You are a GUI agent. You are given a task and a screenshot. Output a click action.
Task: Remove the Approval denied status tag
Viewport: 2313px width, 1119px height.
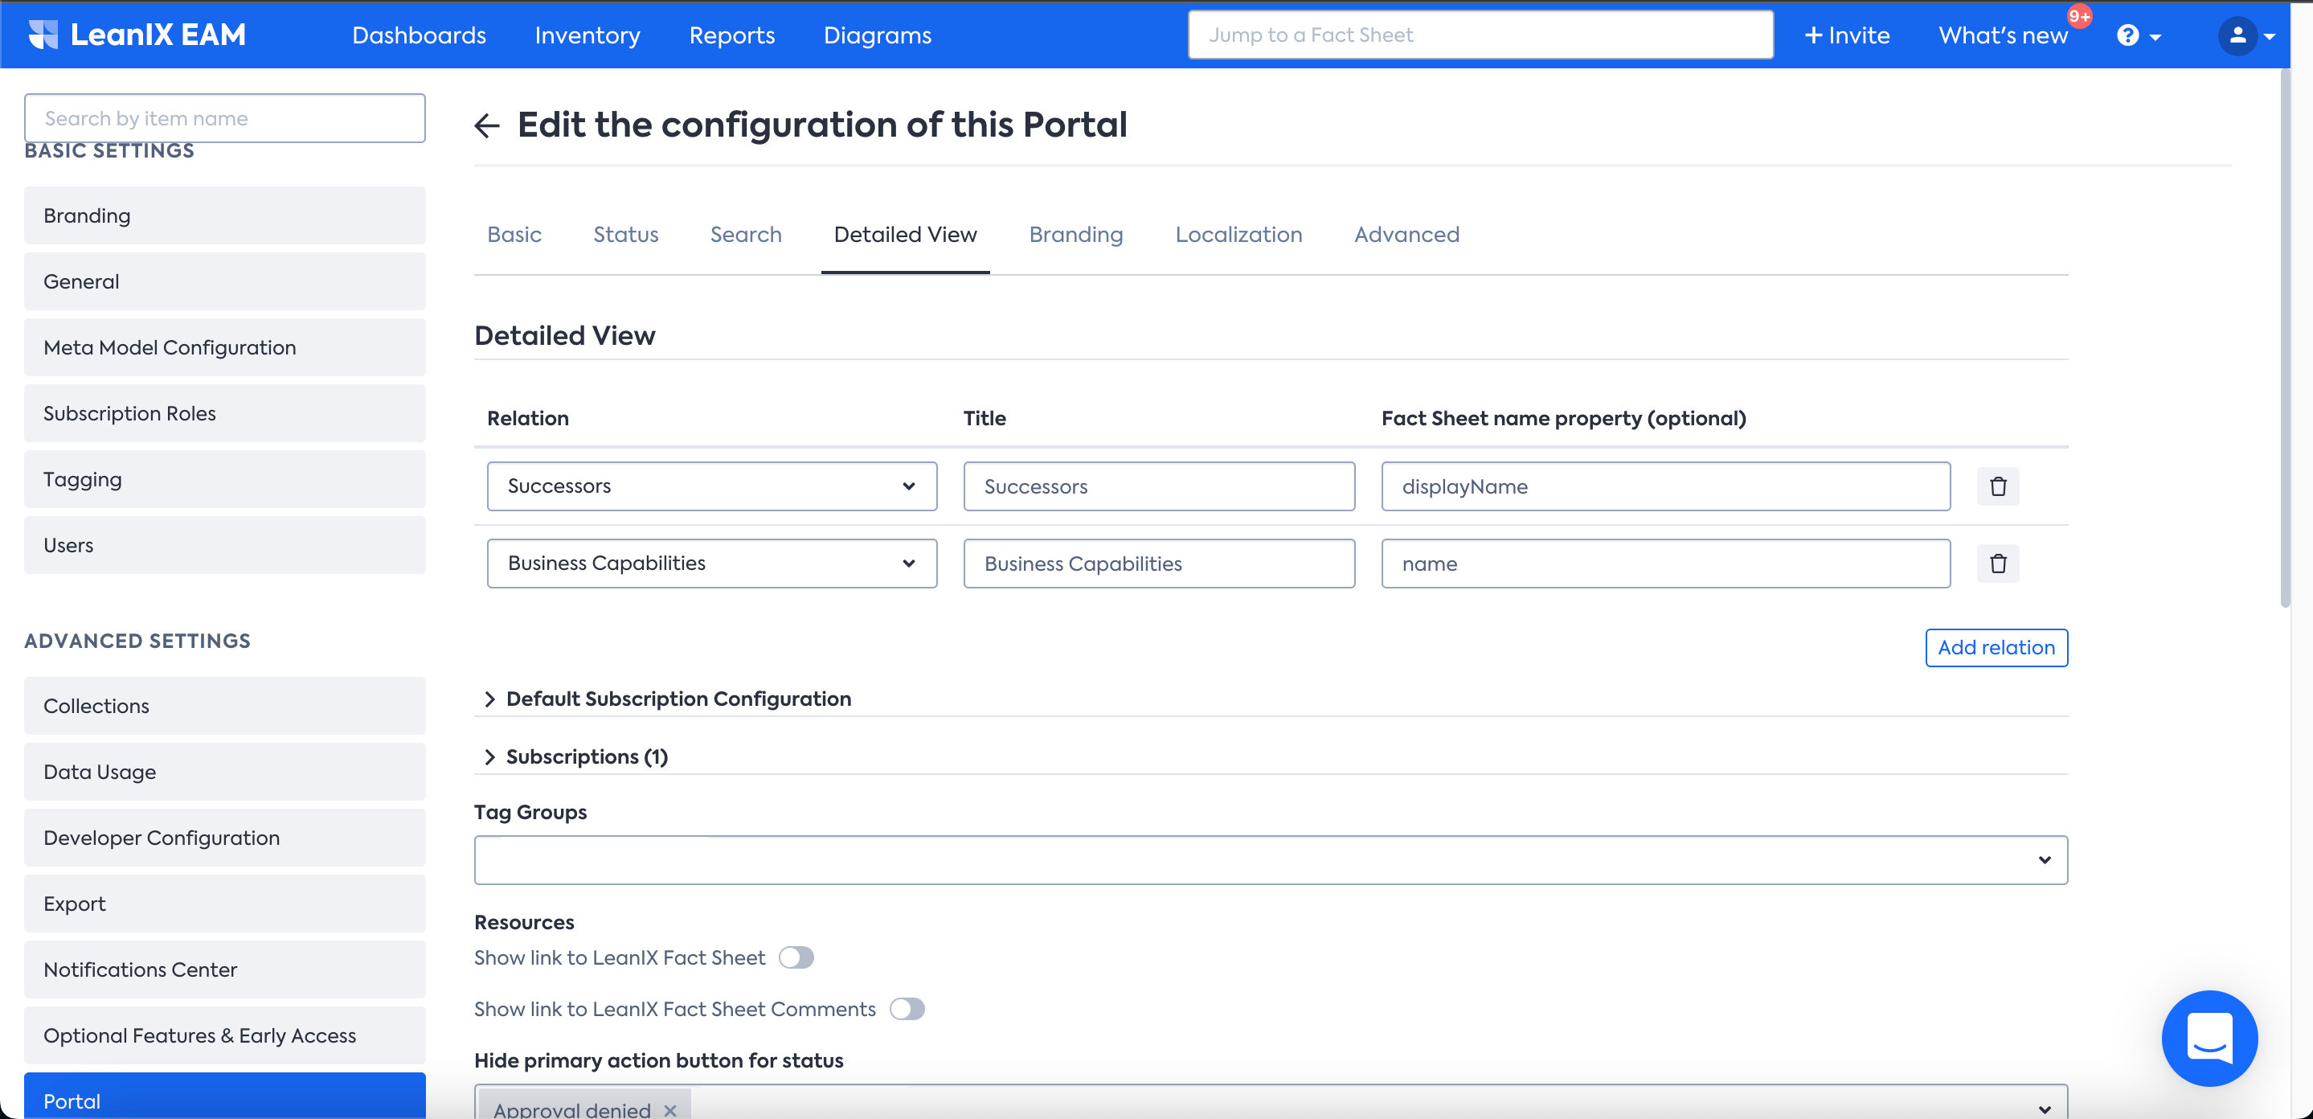(669, 1109)
